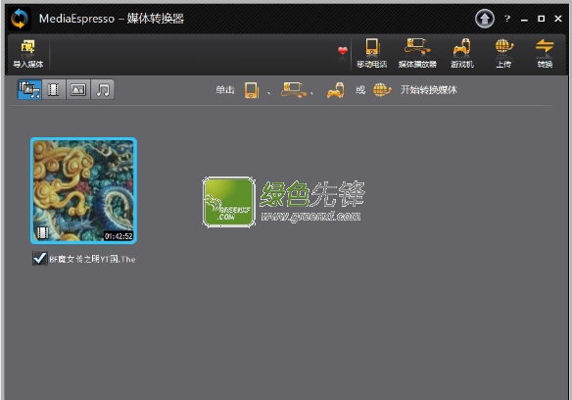Click the 01:42:52 duration label

[x=119, y=236]
